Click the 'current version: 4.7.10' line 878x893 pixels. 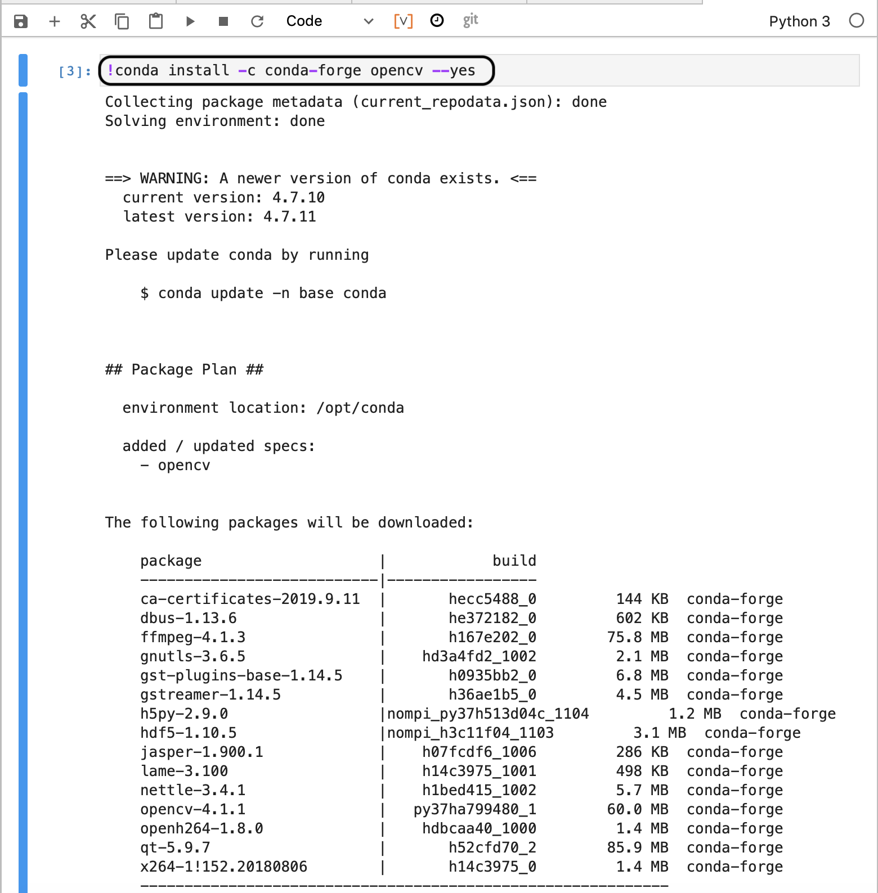pyautogui.click(x=224, y=197)
